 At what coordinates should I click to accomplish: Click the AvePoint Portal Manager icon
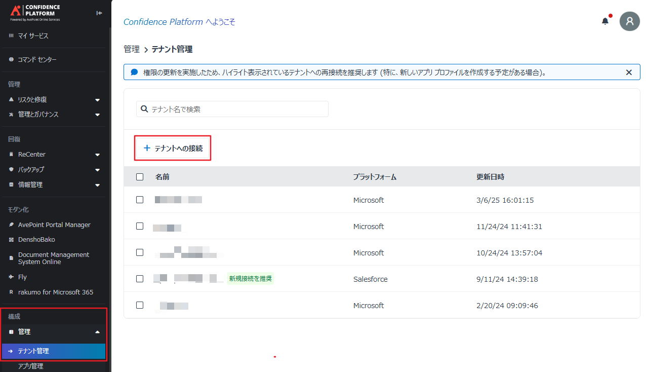tap(11, 225)
